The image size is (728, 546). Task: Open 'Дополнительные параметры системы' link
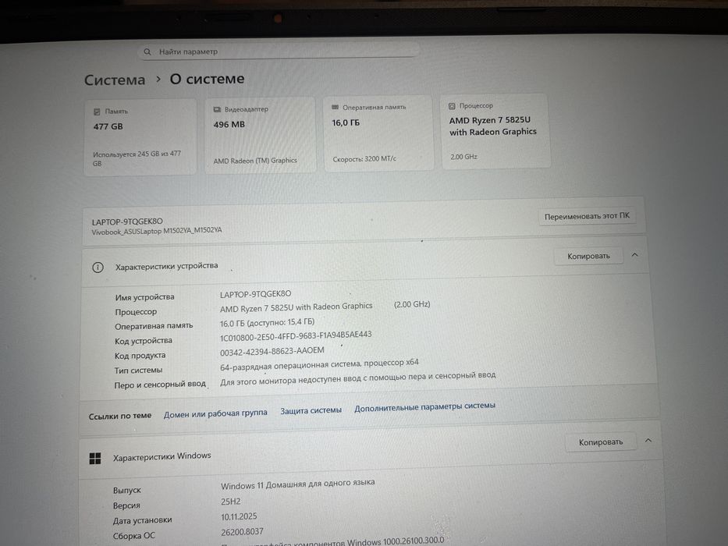click(424, 406)
